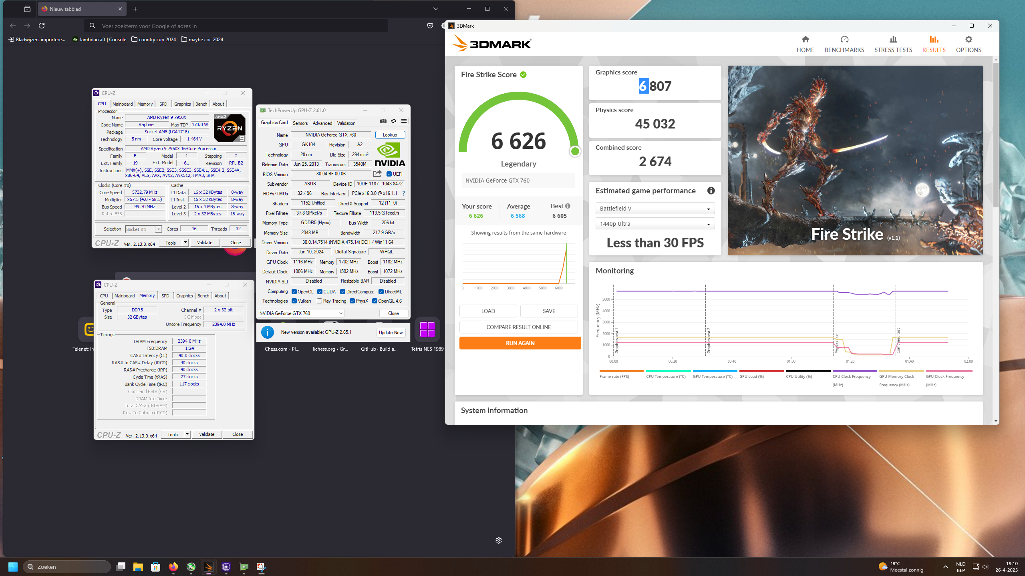Image resolution: width=1025 pixels, height=576 pixels.
Task: Open File Explorer from the taskbar
Action: tap(138, 567)
